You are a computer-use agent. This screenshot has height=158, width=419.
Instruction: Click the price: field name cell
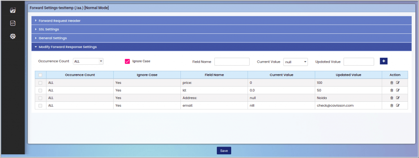coord(214,83)
